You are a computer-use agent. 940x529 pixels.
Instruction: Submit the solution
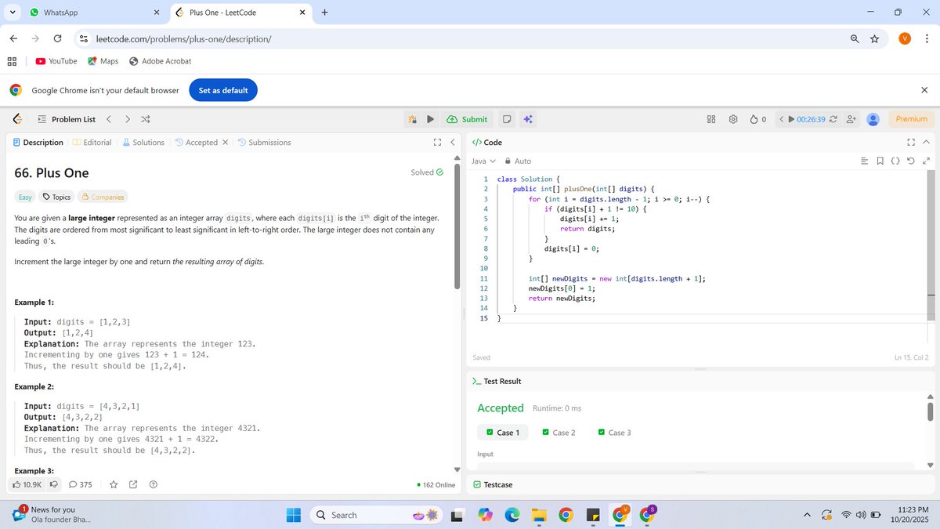(x=467, y=119)
